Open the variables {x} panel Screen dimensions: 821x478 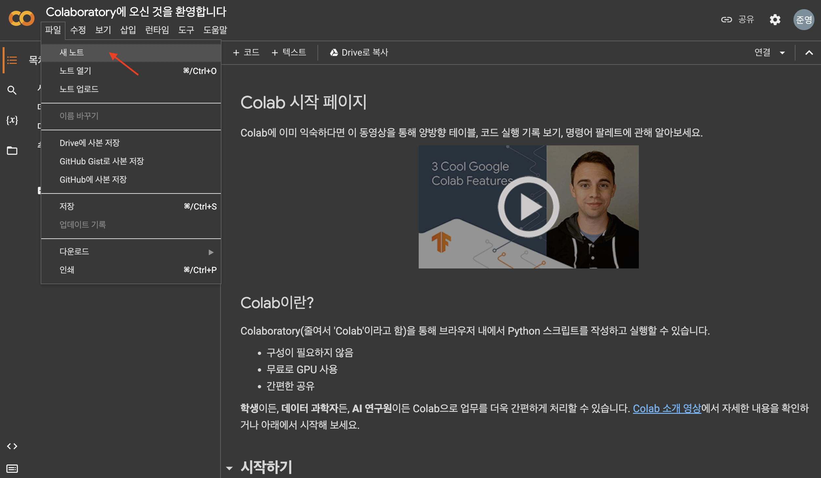(x=12, y=120)
